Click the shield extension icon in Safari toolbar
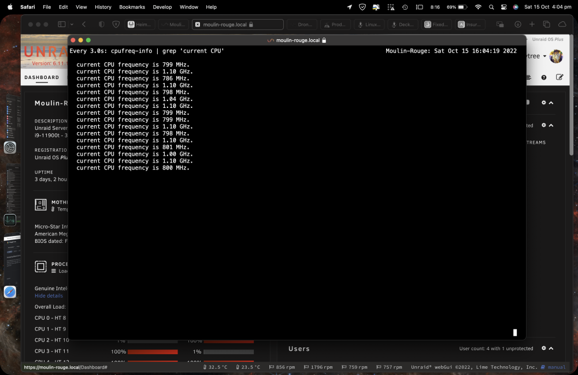Screen dimensions: 578x375 point(116,24)
